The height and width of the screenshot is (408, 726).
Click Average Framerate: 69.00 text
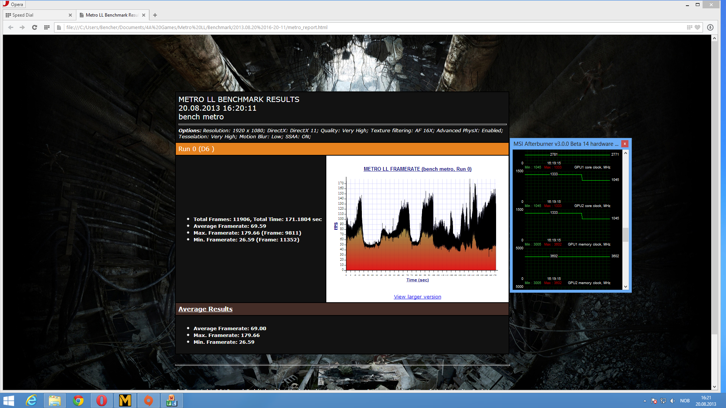230,329
